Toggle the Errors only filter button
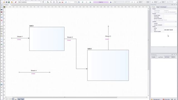 coord(166,99)
